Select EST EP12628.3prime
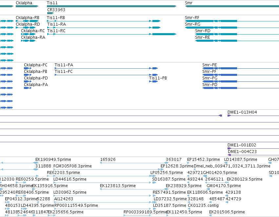The height and width of the screenshot is (217, 279). click(177, 166)
